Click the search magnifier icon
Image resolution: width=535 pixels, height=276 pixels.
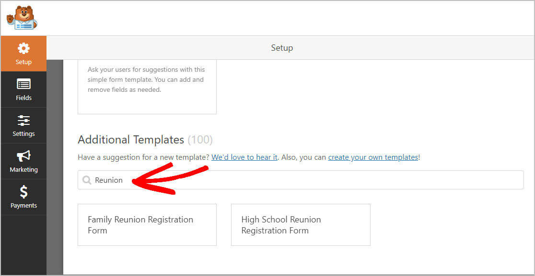pyautogui.click(x=87, y=180)
